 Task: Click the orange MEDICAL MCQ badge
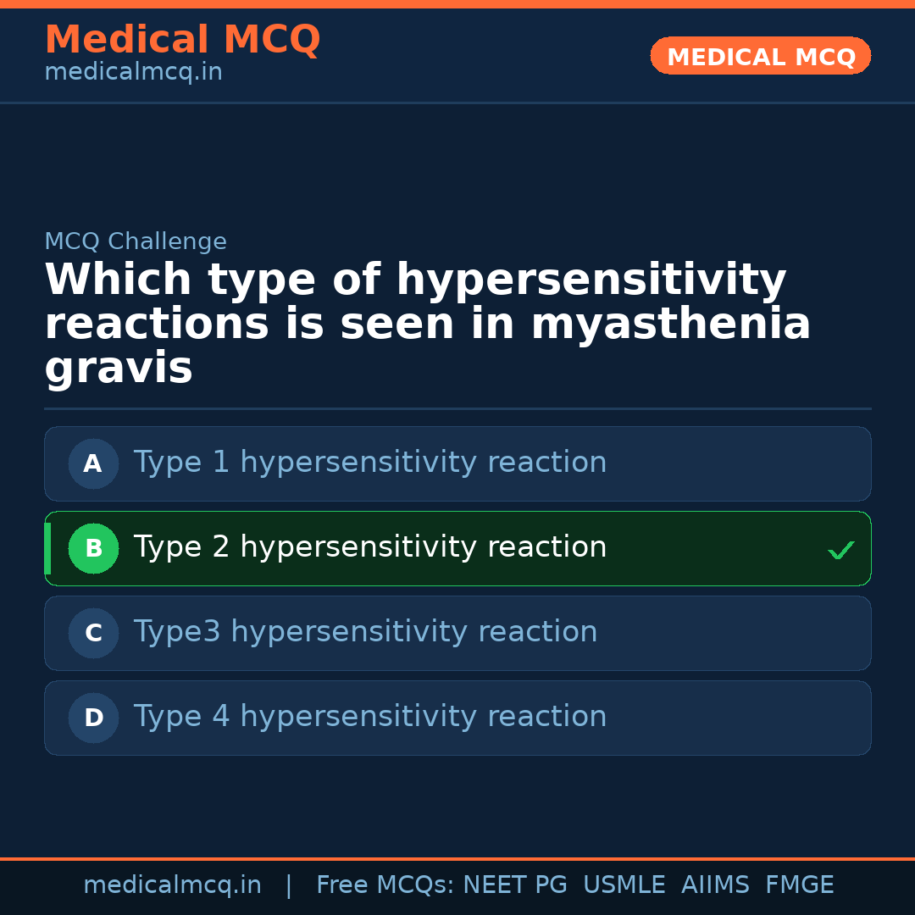click(760, 56)
